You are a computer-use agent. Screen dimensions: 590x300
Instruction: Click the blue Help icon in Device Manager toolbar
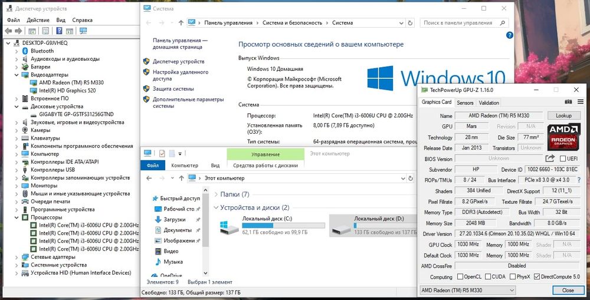(59, 31)
